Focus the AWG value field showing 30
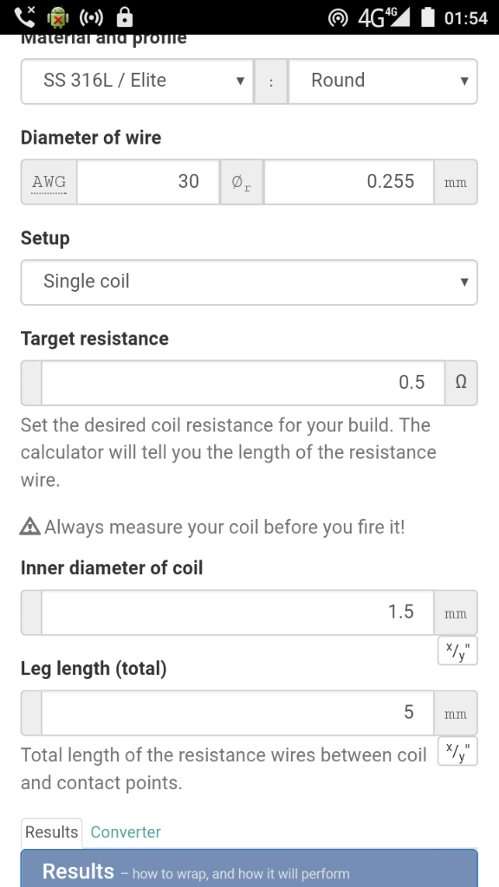 pyautogui.click(x=147, y=182)
